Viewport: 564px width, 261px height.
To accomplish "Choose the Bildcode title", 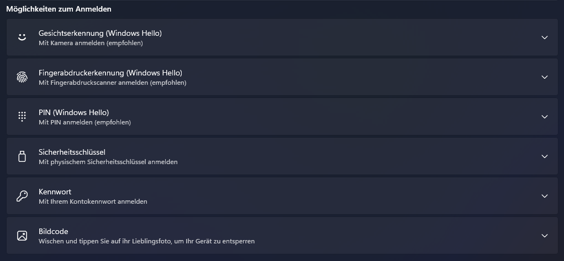I will 53,231.
